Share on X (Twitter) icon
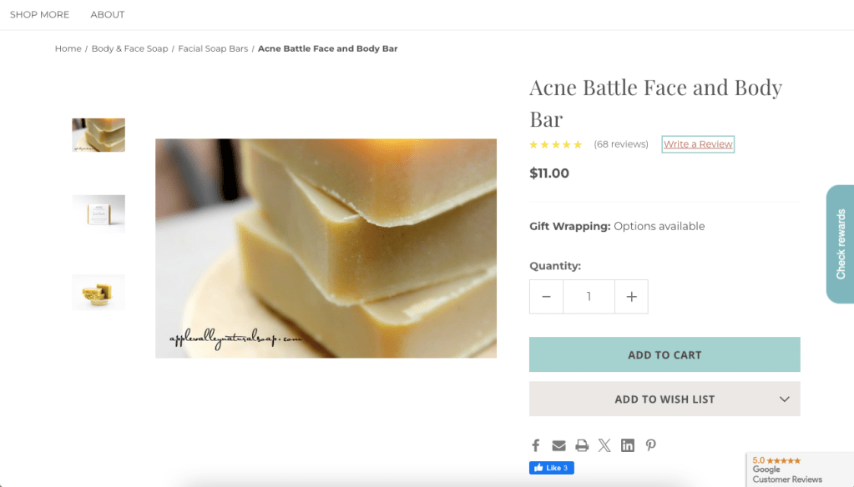Viewport: 854px width, 487px height. [x=604, y=445]
